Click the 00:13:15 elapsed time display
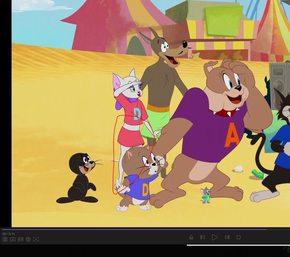Viewport: 290px width, 257px height. (9, 234)
